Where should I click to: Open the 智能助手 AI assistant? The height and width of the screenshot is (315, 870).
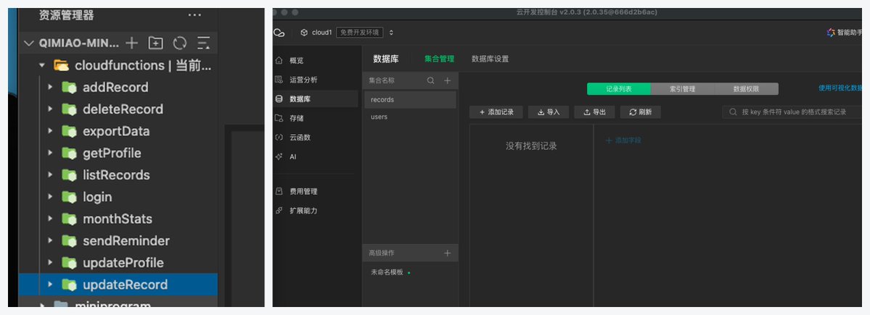(844, 33)
